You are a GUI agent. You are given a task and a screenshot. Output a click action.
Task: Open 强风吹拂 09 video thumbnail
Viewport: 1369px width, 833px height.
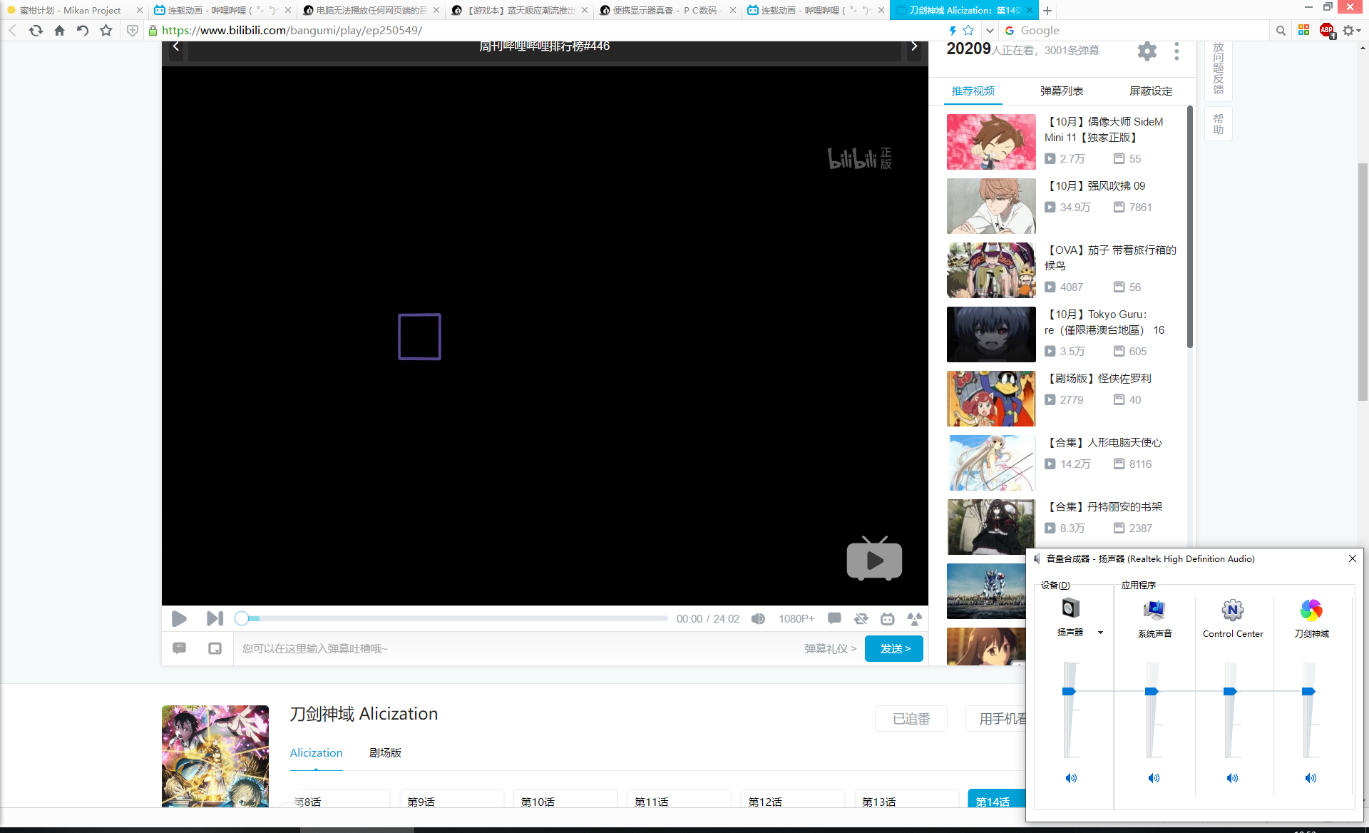click(991, 206)
